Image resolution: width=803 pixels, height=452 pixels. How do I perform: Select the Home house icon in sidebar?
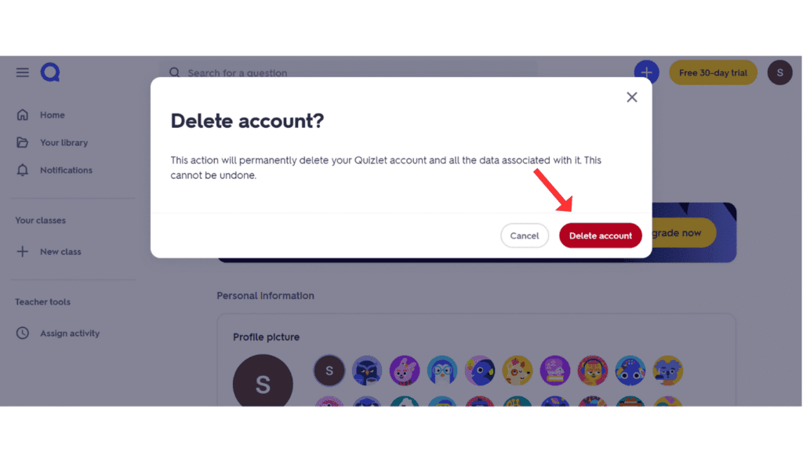click(22, 115)
